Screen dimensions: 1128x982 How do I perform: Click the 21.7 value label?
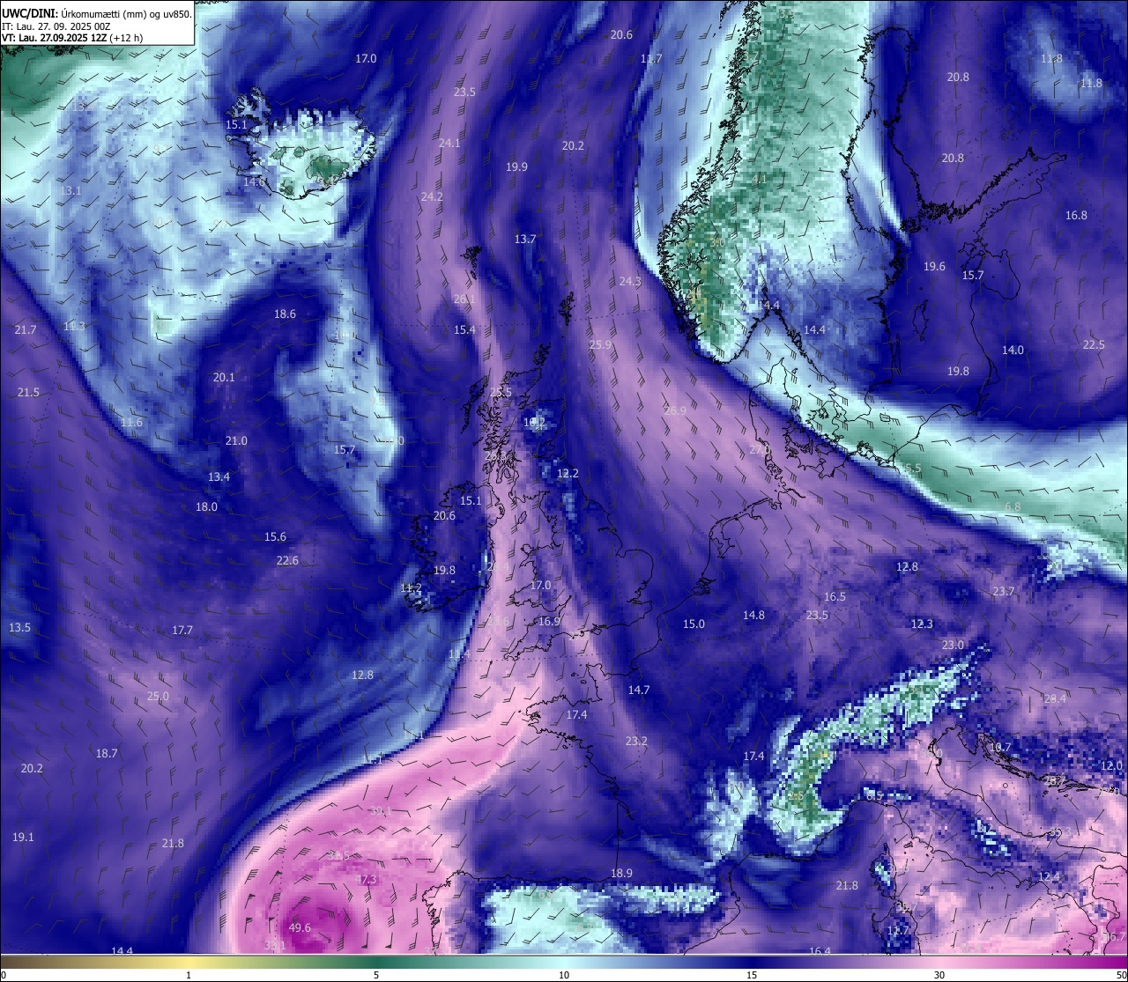pyautogui.click(x=26, y=329)
